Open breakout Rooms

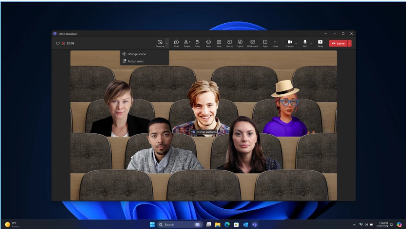[x=230, y=43]
